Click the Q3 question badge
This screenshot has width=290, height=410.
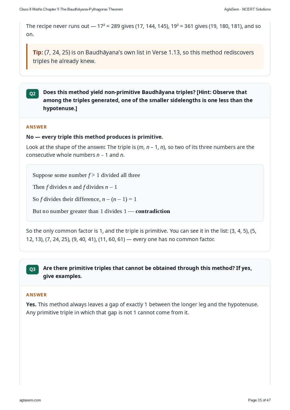32,269
